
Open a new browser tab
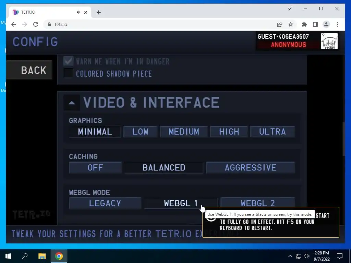[99, 12]
